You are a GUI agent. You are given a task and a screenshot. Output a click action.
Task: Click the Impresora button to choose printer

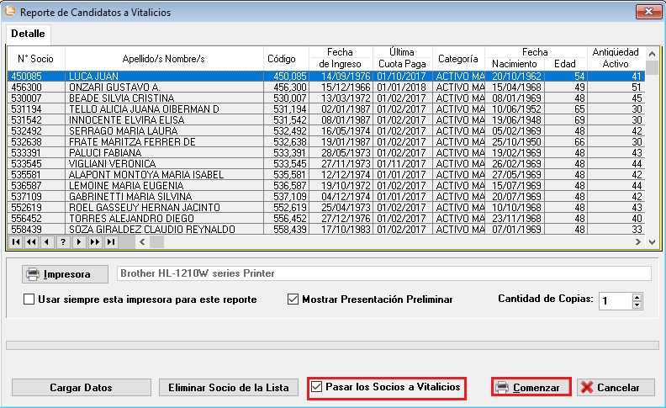59,273
